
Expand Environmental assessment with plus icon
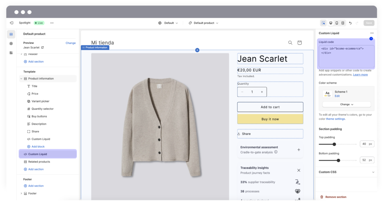point(298,150)
